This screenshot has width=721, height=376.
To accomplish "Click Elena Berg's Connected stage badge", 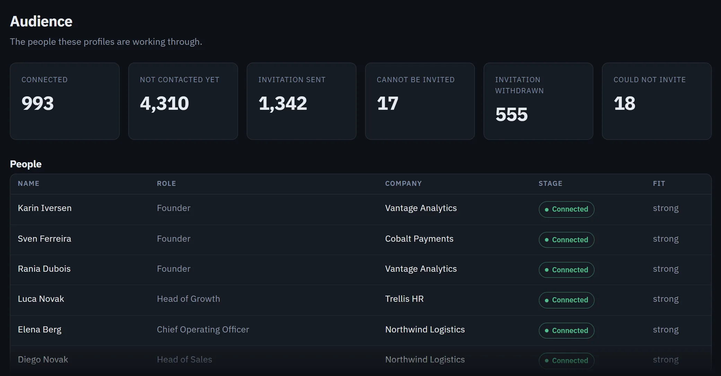I will point(566,331).
